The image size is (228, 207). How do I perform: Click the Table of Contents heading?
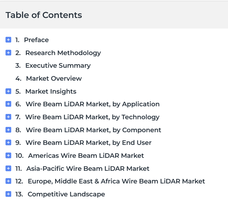[44, 15]
